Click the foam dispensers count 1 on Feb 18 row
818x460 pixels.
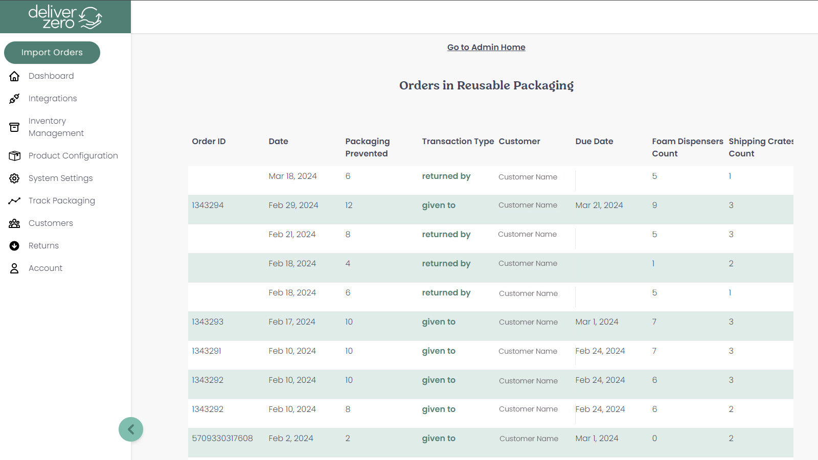click(x=653, y=263)
